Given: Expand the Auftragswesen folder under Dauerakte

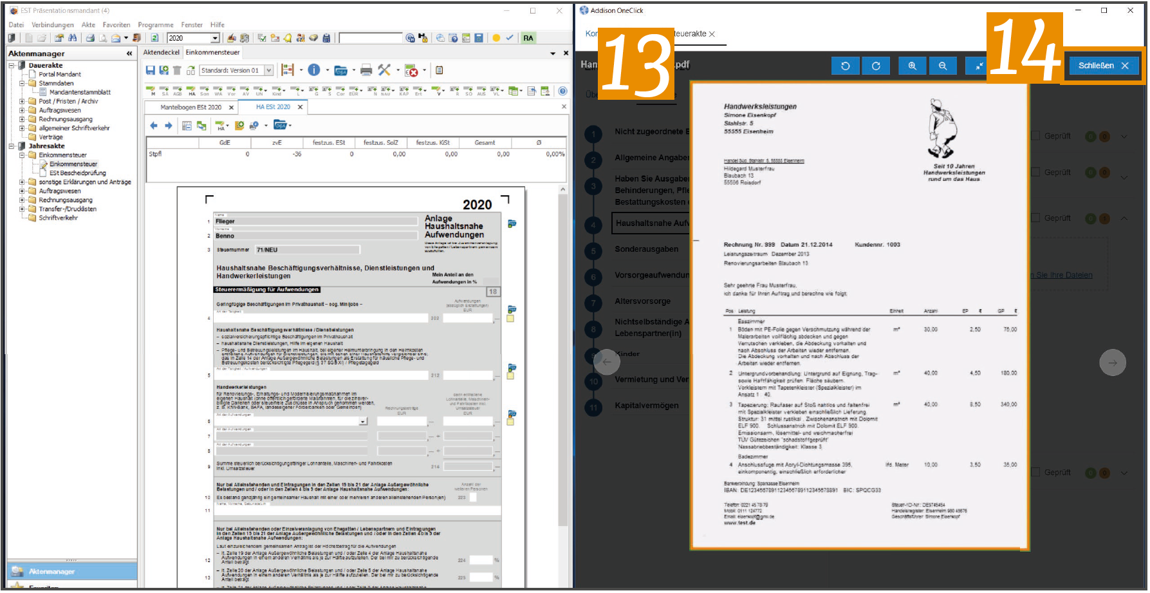Looking at the screenshot, I should point(22,110).
